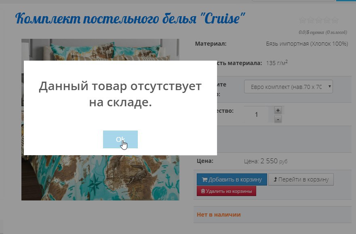Click the density value 135 г/м²
This screenshot has width=356, height=234.
(x=277, y=63)
